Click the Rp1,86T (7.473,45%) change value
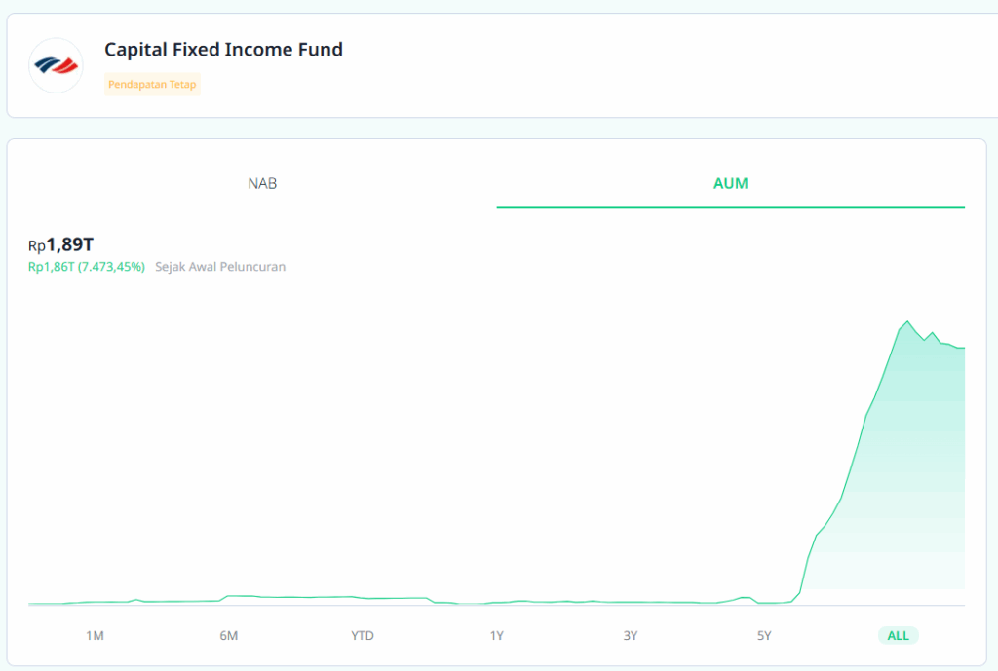This screenshot has width=998, height=671. (87, 267)
